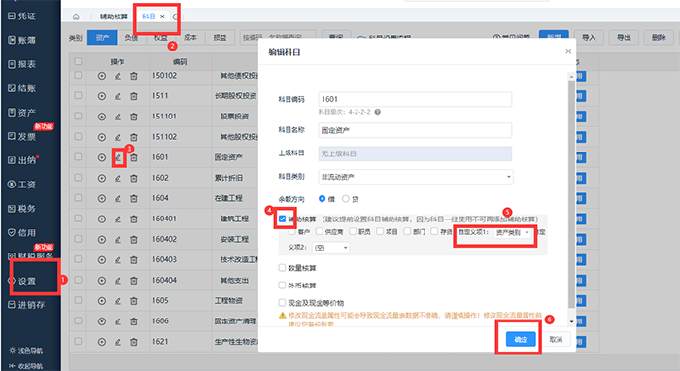This screenshot has height=371, width=680.
Task: Open the 账簿 sidebar item
Action: (21, 40)
